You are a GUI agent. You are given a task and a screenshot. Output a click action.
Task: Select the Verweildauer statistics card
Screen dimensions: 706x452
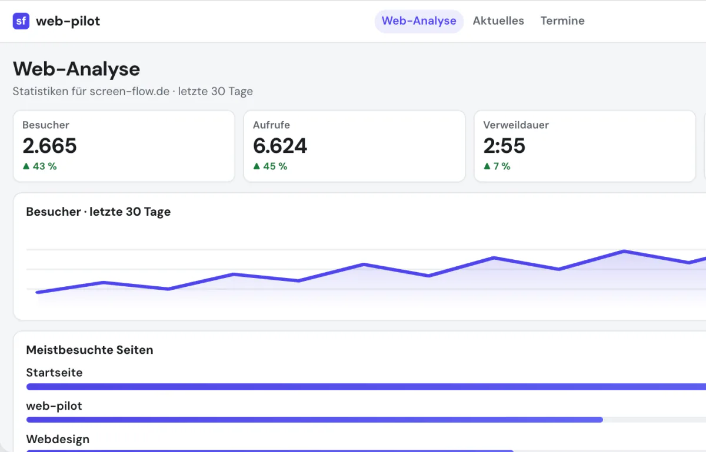pyautogui.click(x=585, y=146)
